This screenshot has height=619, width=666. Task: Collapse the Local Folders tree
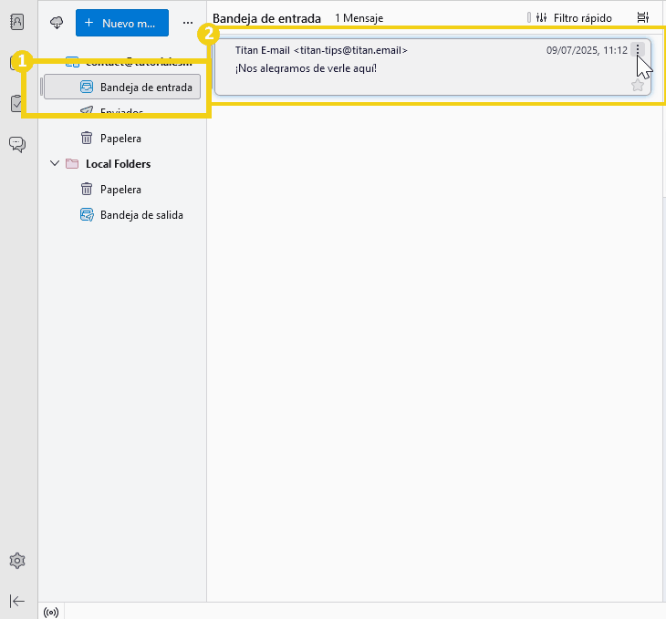(x=55, y=164)
